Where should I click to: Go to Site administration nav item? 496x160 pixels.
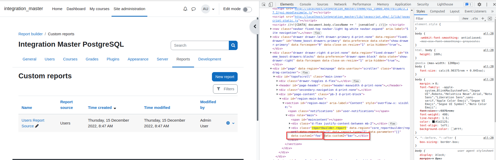click(129, 9)
